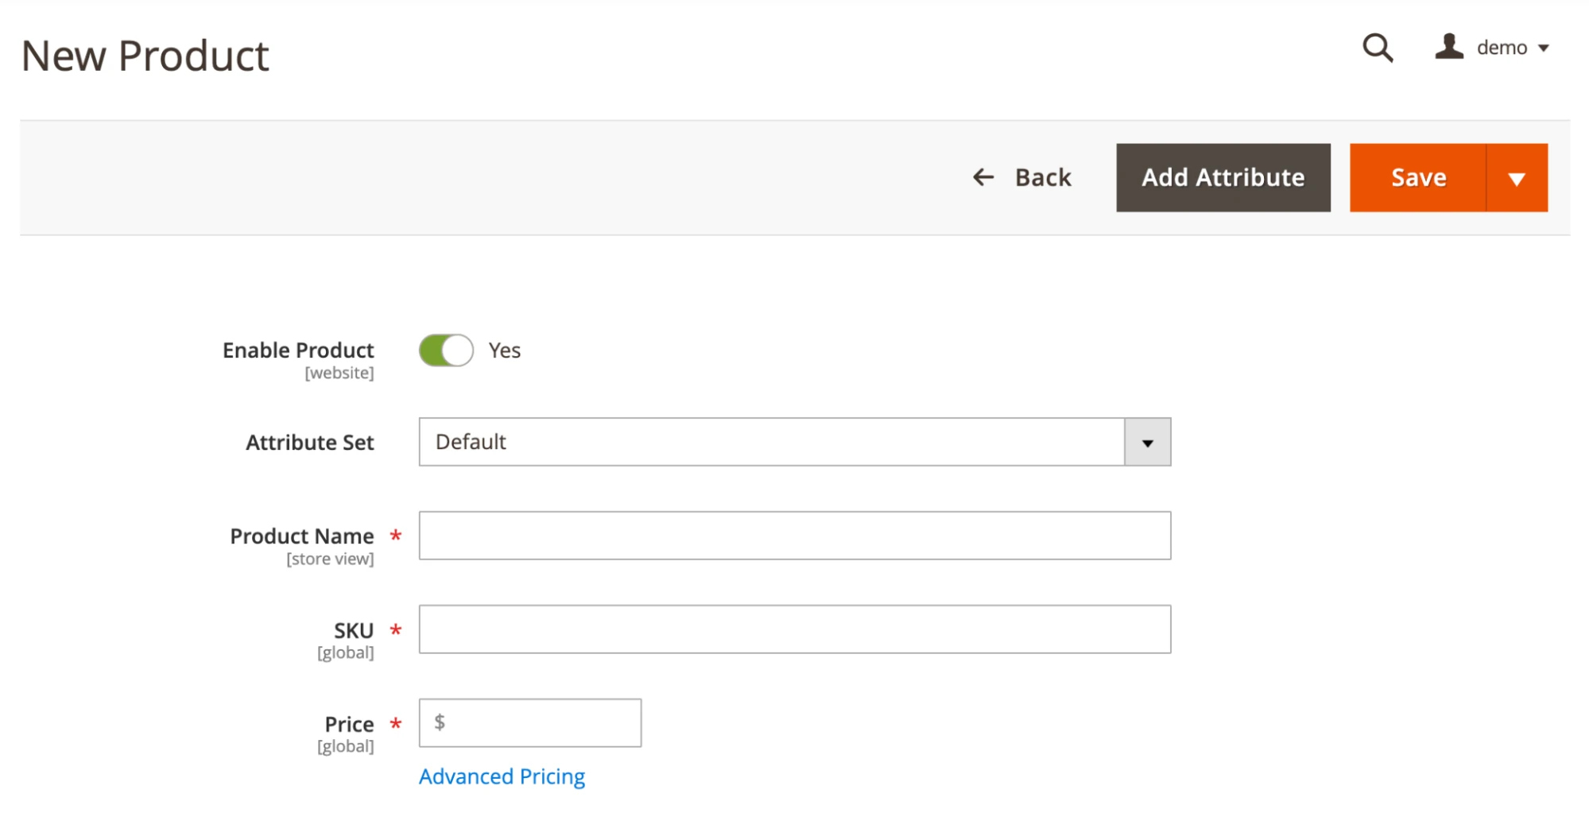This screenshot has width=1589, height=817.
Task: Click the New Product page heading
Action: pyautogui.click(x=145, y=56)
